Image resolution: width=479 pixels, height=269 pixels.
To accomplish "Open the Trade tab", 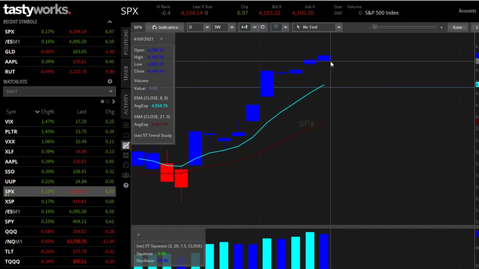I will (126, 73).
